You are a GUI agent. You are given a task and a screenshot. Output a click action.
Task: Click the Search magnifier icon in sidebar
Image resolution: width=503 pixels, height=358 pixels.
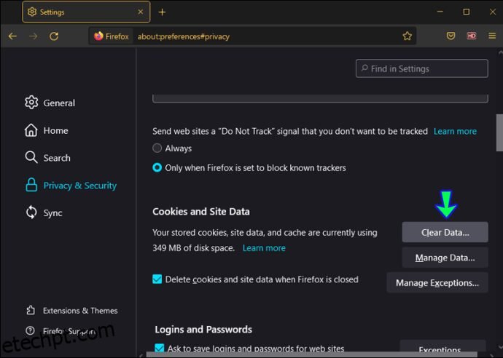tap(31, 157)
